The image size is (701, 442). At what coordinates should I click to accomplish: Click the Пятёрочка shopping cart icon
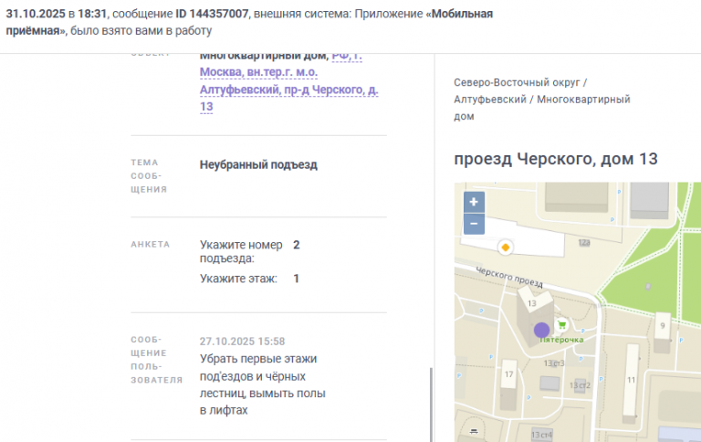tap(562, 325)
